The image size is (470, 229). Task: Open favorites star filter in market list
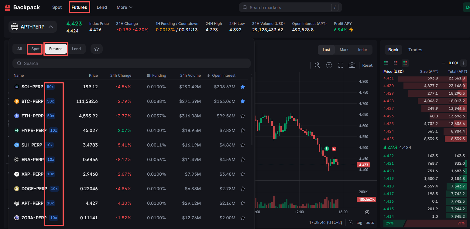click(97, 49)
